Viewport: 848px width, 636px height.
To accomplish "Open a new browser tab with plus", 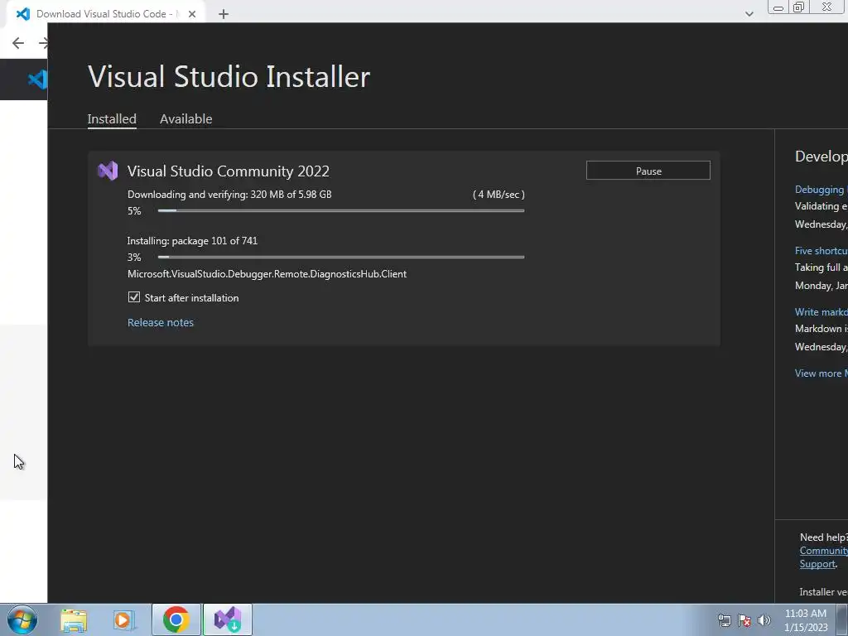I will click(224, 14).
